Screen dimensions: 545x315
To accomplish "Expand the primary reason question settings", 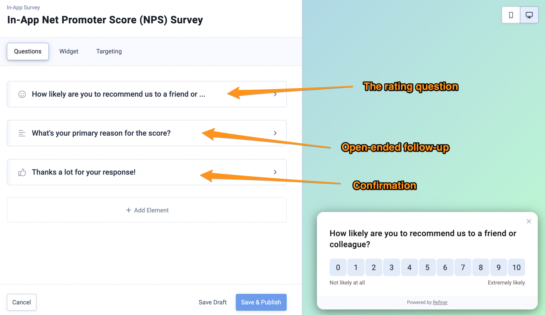I will pyautogui.click(x=275, y=133).
